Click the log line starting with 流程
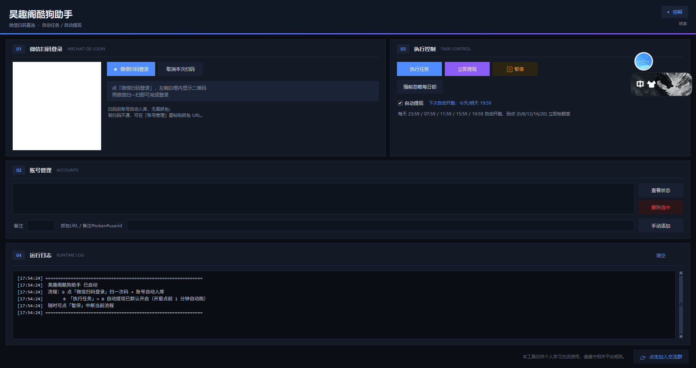 106,292
